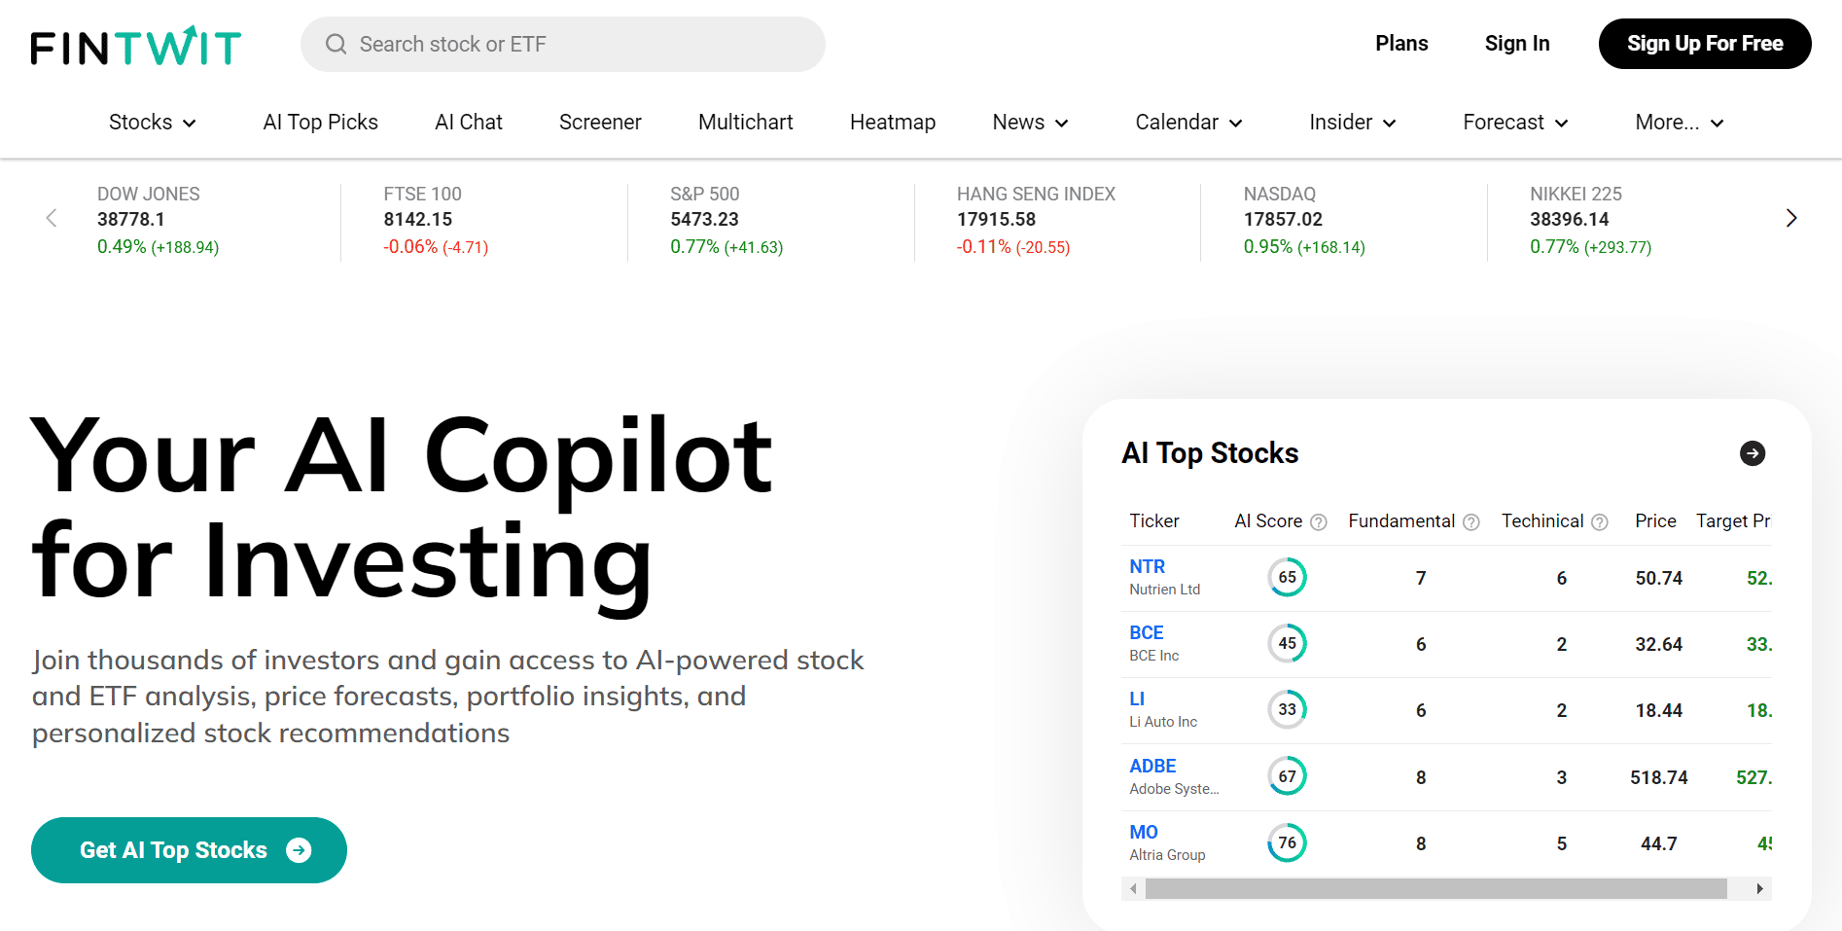Expand the Stocks dropdown menu
1842x931 pixels.
153,123
